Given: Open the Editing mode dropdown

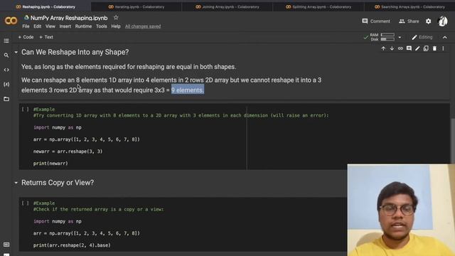Looking at the screenshot, I should (422, 37).
